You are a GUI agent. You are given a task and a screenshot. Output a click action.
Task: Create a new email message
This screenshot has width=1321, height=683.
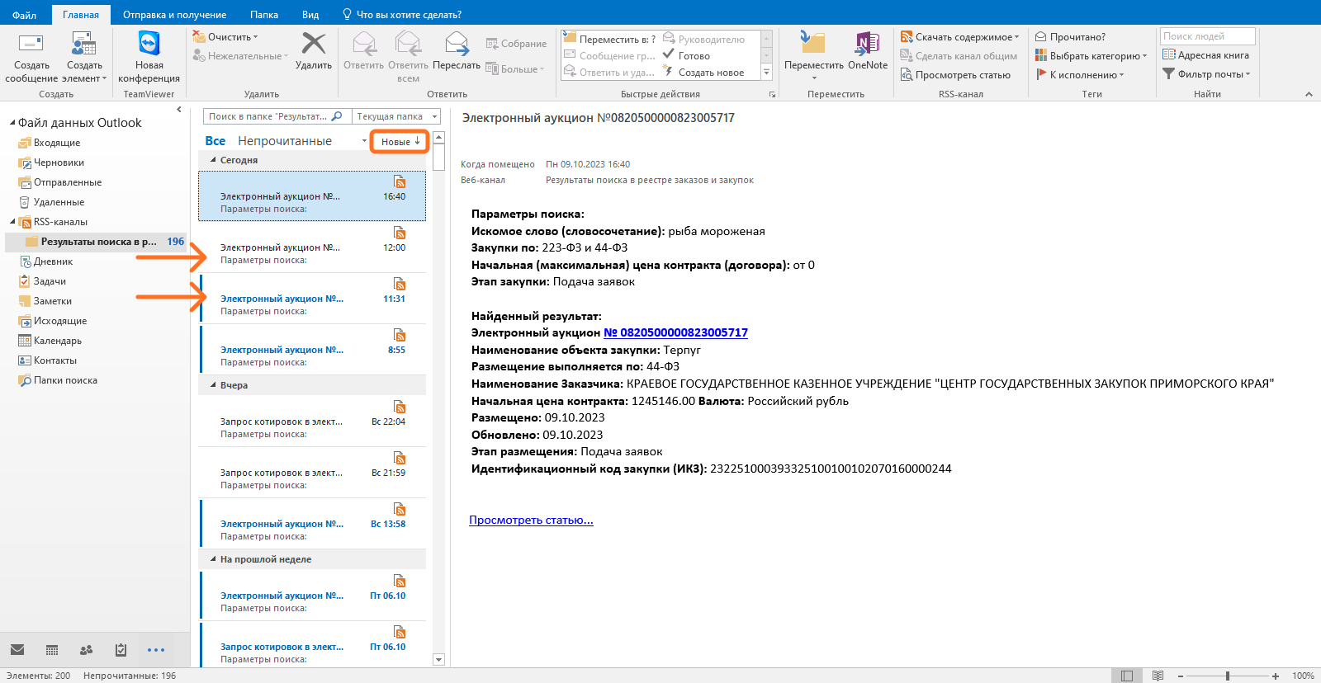coord(31,57)
